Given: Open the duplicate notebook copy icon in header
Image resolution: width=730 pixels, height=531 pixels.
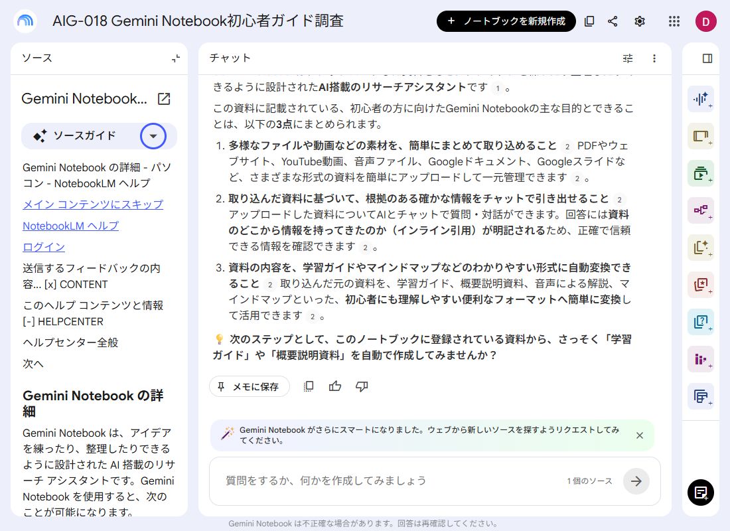Looking at the screenshot, I should coord(589,21).
